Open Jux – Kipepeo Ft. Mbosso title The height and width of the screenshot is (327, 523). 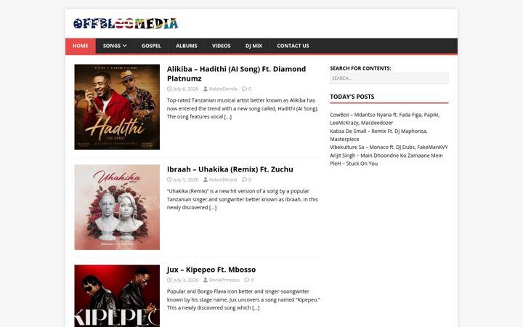211,270
